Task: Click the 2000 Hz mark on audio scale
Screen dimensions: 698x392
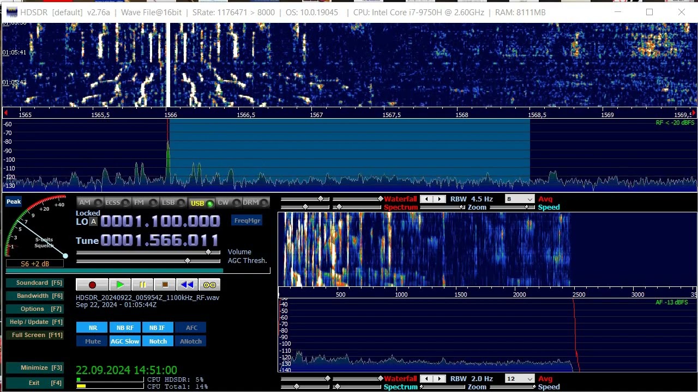Action: [520, 295]
